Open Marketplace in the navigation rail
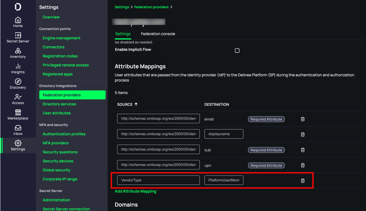Viewport: 366px width, 211px height. [x=18, y=115]
